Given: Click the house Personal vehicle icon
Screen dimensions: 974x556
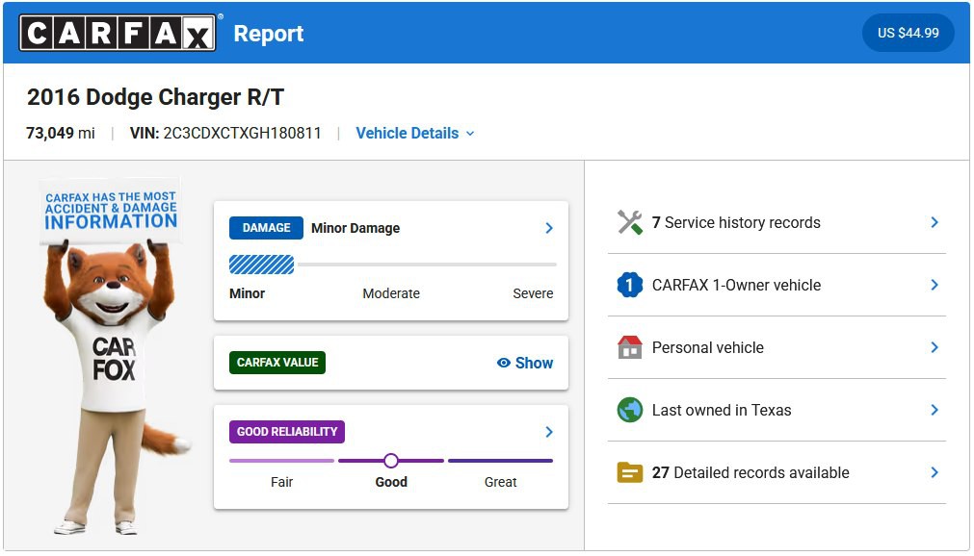Looking at the screenshot, I should pyautogui.click(x=629, y=347).
